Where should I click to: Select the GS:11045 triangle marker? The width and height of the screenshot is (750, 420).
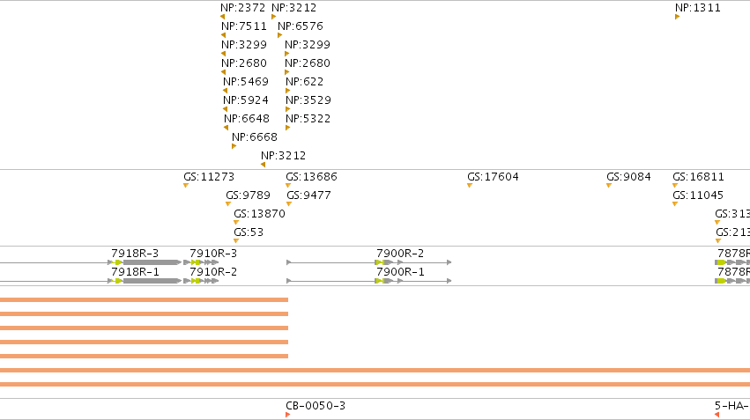point(675,204)
